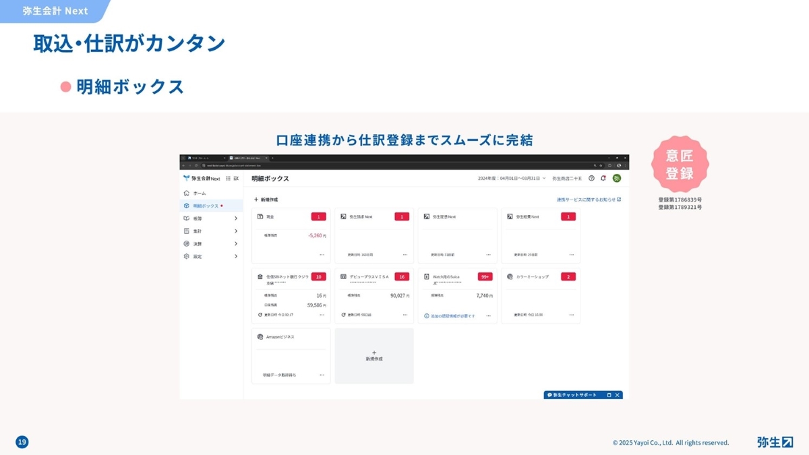Collapse the sidebar with the menu toggle icon
The width and height of the screenshot is (809, 455).
click(x=236, y=179)
